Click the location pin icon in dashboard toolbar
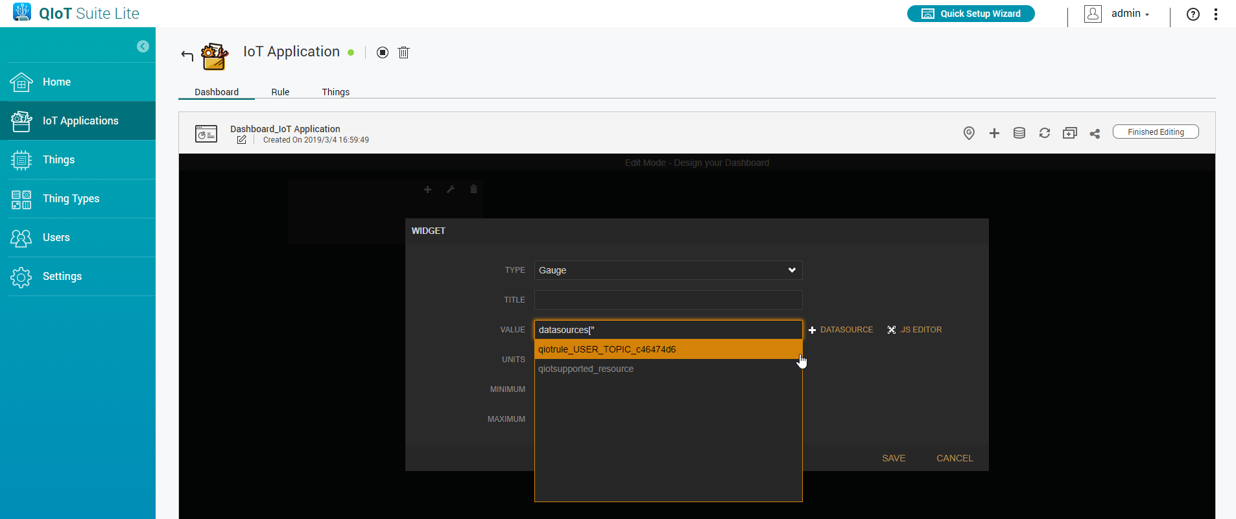Screen dimensions: 1236x519 pyautogui.click(x=969, y=133)
